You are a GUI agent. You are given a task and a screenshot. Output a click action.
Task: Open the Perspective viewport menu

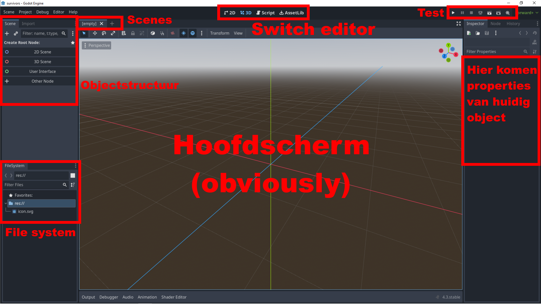(x=96, y=45)
